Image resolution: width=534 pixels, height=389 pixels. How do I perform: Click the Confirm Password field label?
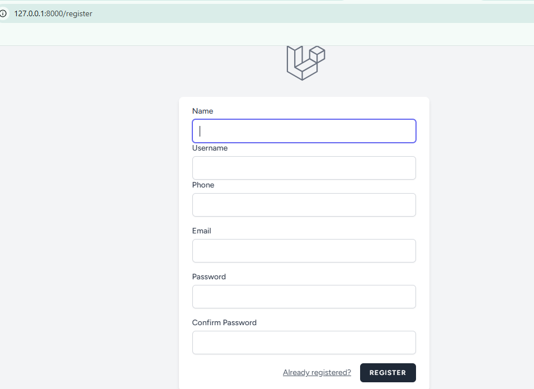click(x=224, y=322)
